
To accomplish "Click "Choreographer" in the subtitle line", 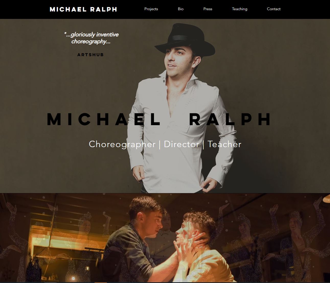I will 122,144.
